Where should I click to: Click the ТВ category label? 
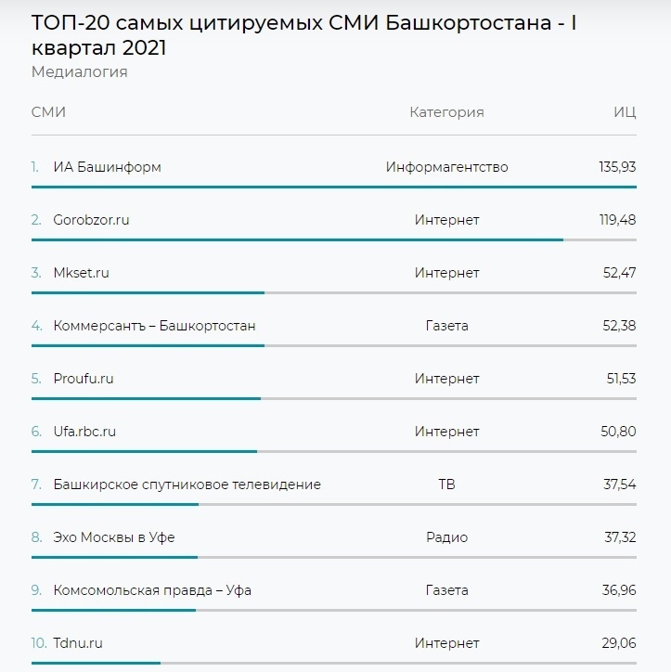pos(446,485)
